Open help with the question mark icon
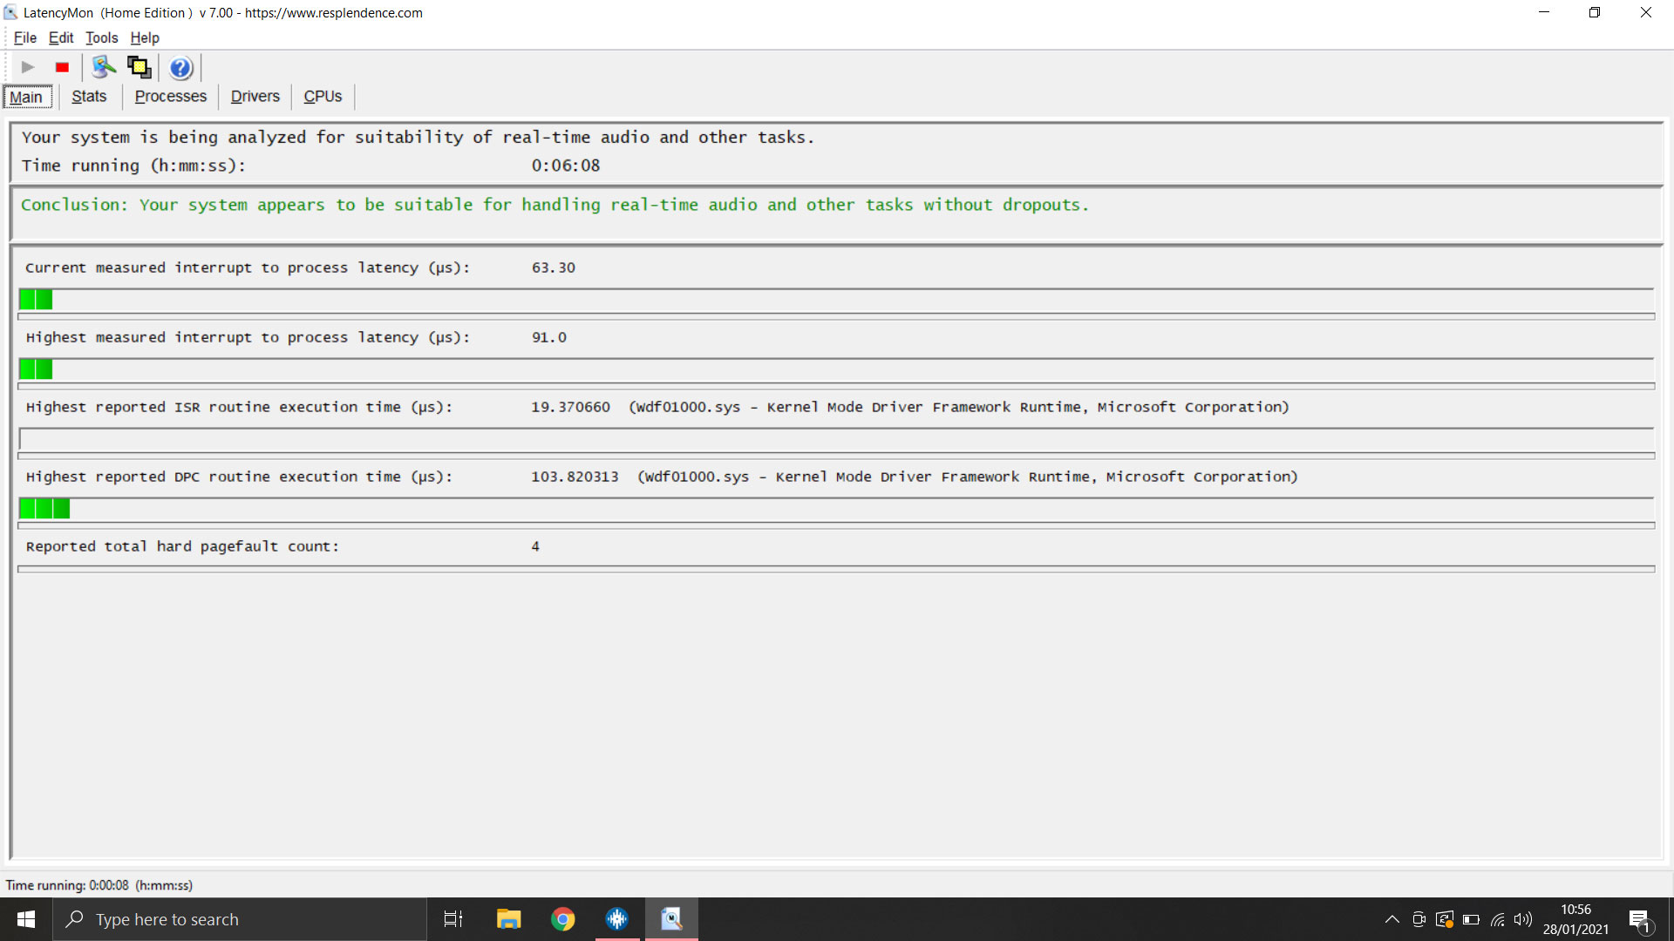This screenshot has width=1674, height=941. pos(180,68)
